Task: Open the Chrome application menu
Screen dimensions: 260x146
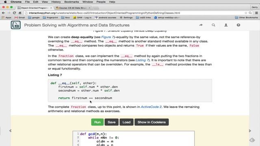Action: [x=16, y=2]
